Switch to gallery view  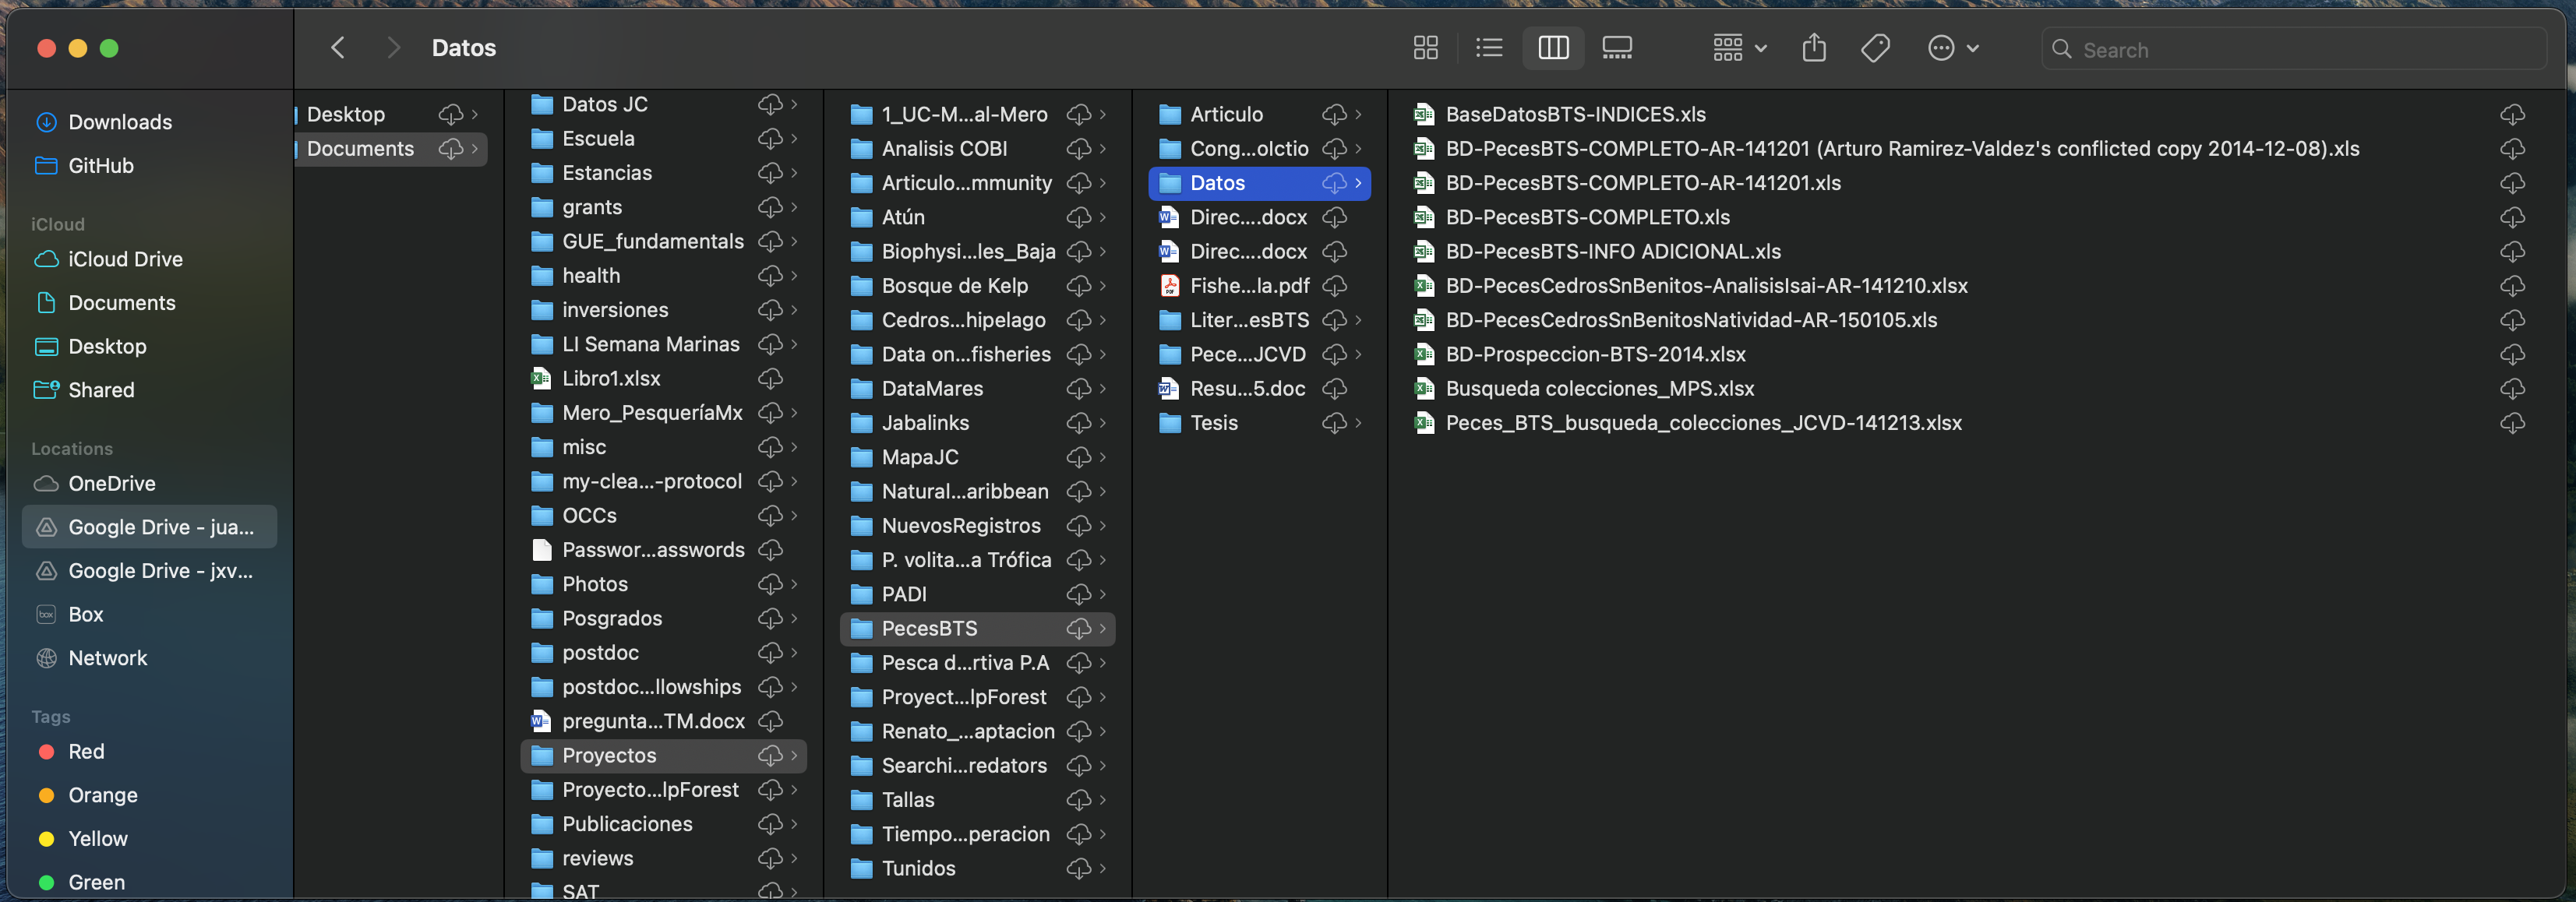click(1617, 48)
